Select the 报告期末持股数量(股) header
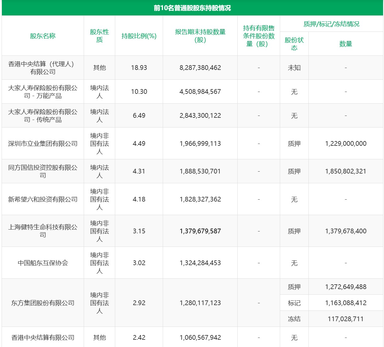Viewport: 384px width, 347px height. tap(200, 36)
